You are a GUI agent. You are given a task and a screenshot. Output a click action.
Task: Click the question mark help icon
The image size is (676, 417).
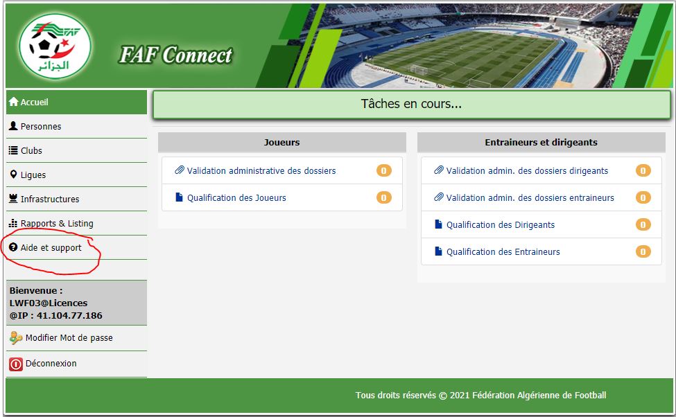[x=13, y=247]
